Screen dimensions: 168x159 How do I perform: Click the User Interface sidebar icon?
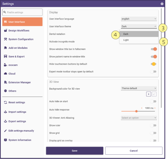[x=6, y=22]
